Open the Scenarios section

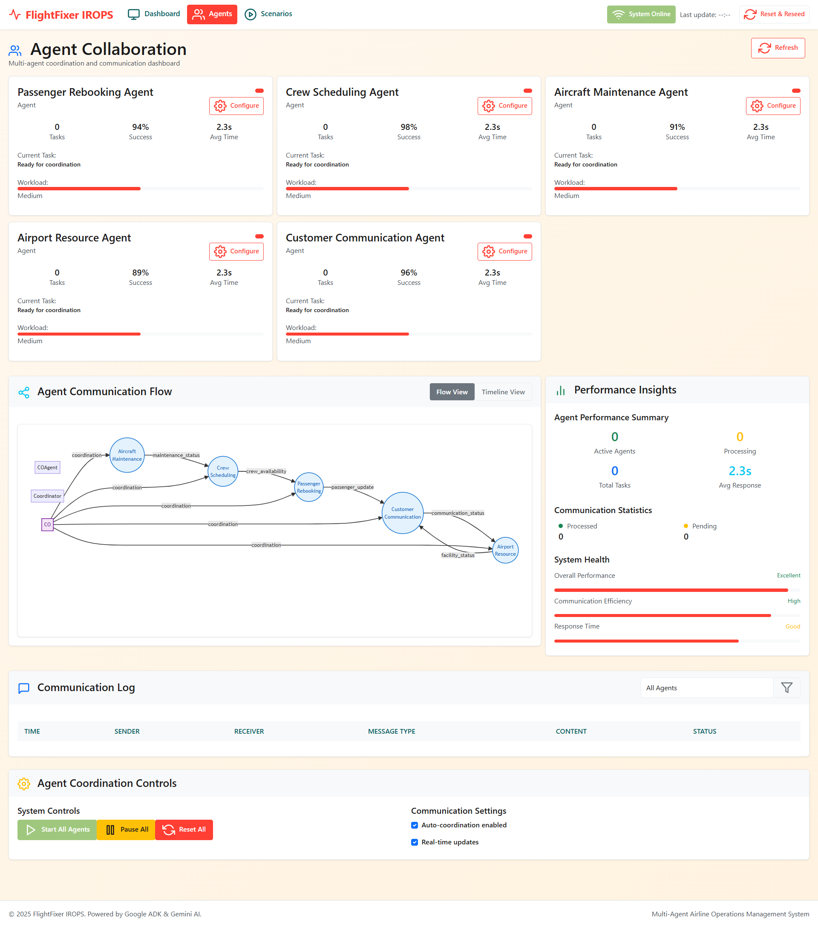point(268,14)
